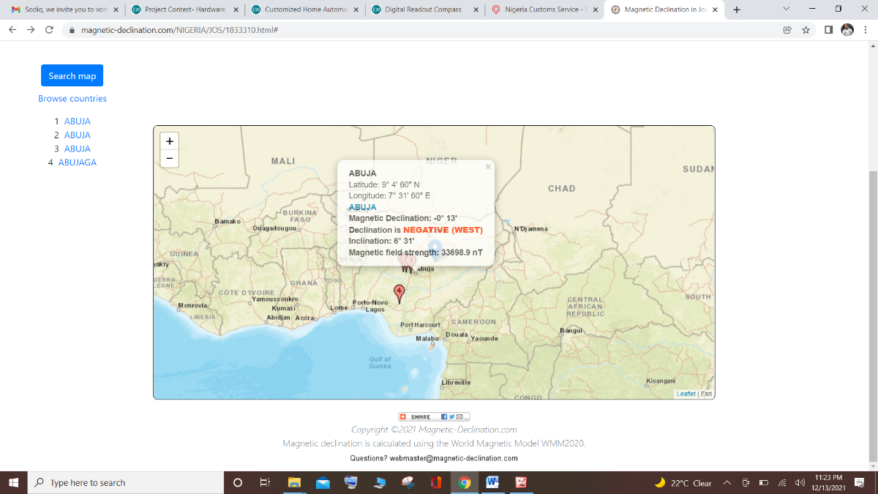Click the page vertical scrollbar
This screenshot has height=494, width=878.
click(873, 315)
